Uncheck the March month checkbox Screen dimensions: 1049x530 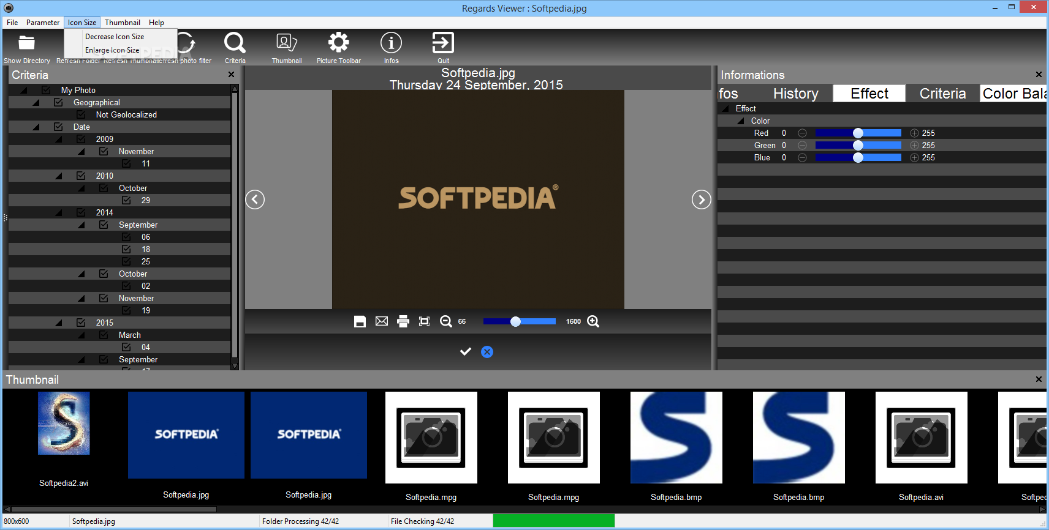(104, 335)
